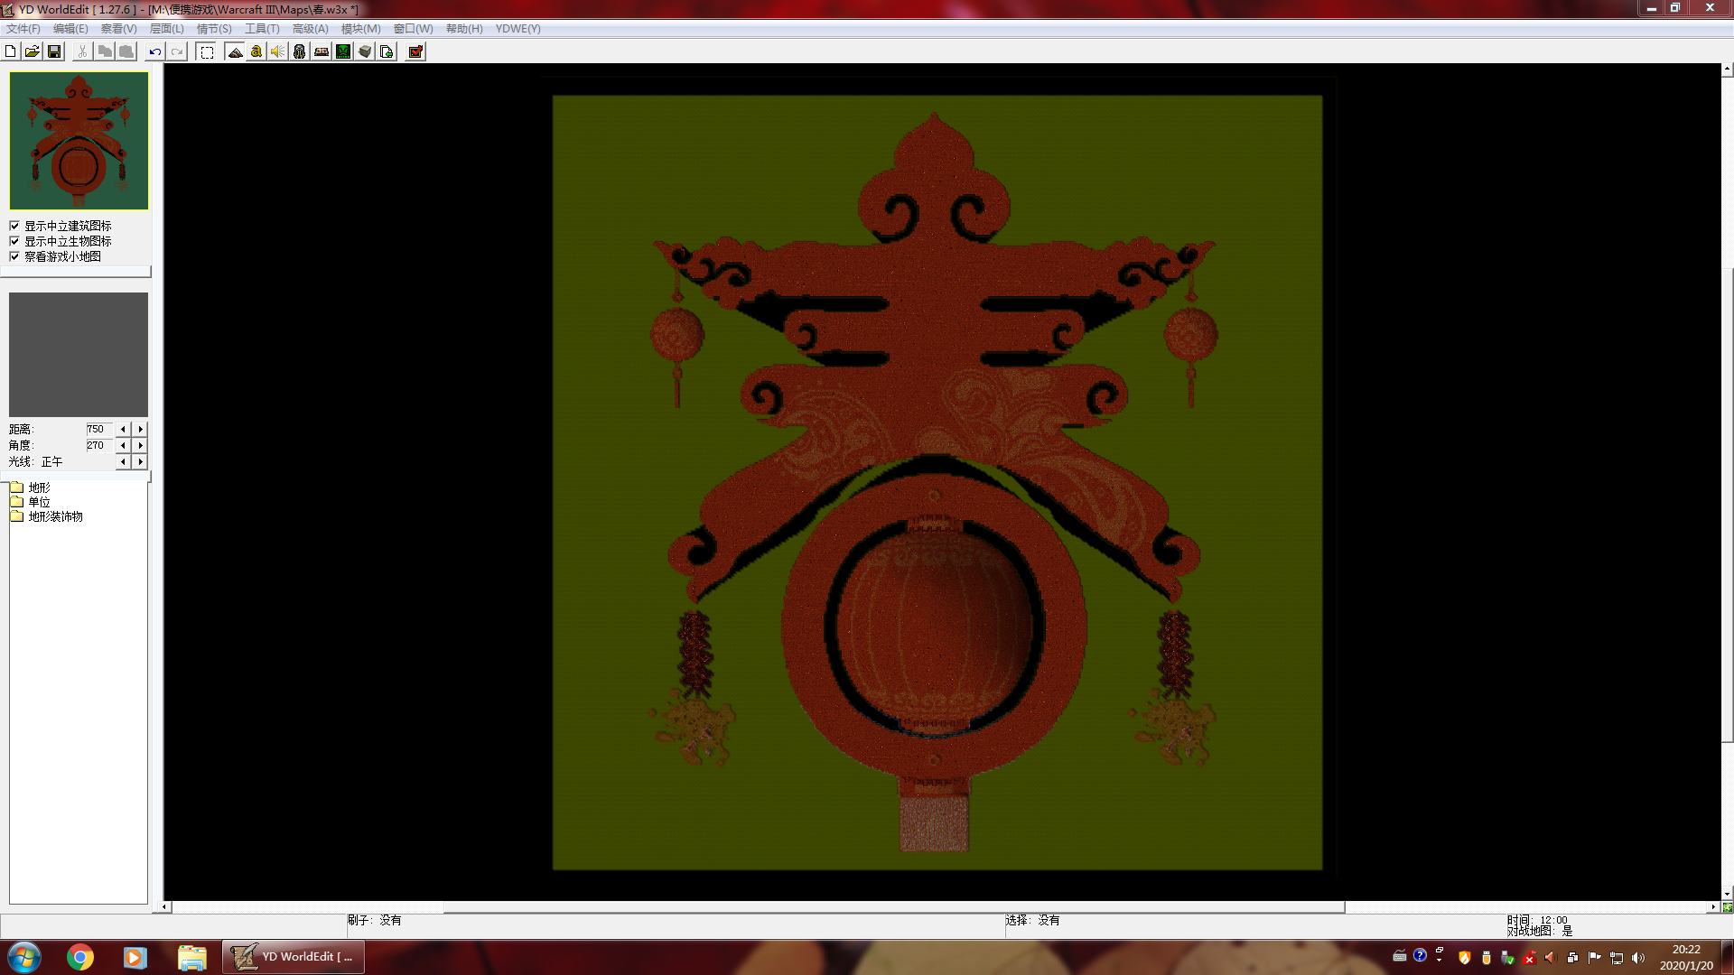Cut selection with the scissors icon
Image resolution: width=1734 pixels, height=975 pixels.
pos(82,51)
